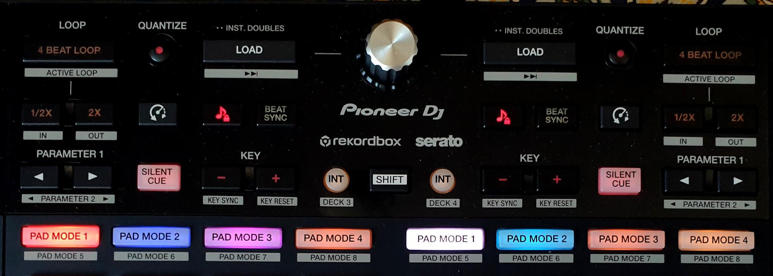Select left deck PAD MODE 4
The width and height of the screenshot is (773, 276).
pyautogui.click(x=333, y=238)
